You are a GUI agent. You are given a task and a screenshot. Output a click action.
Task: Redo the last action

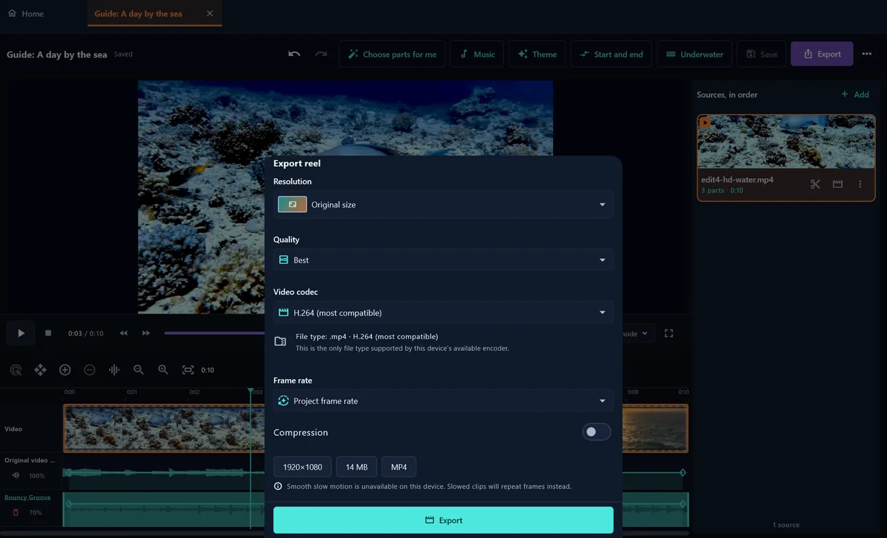[321, 54]
